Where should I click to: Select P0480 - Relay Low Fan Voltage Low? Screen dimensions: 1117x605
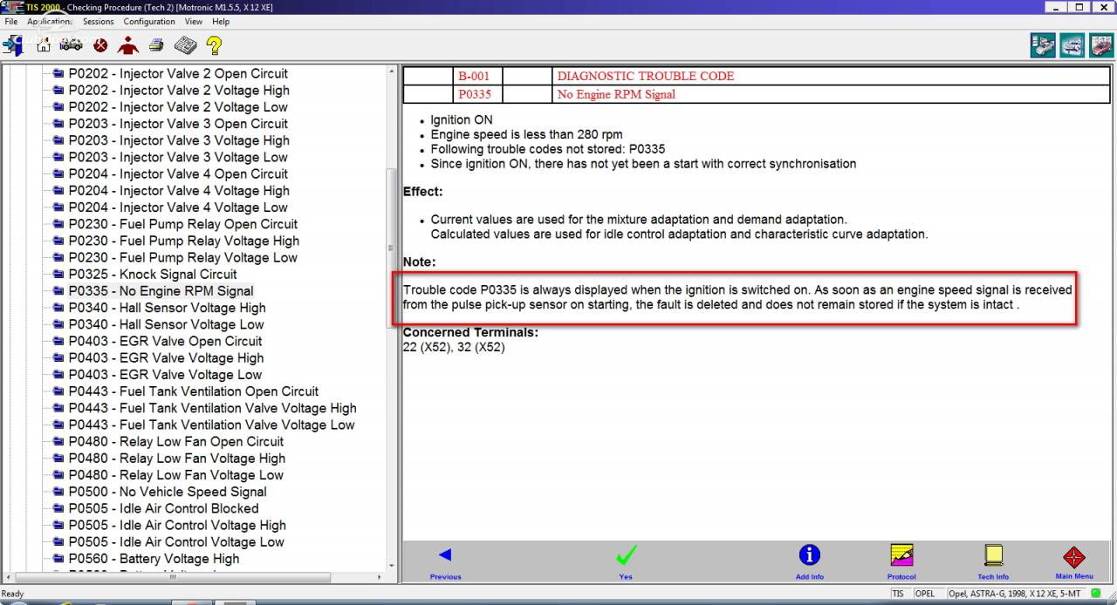point(176,475)
